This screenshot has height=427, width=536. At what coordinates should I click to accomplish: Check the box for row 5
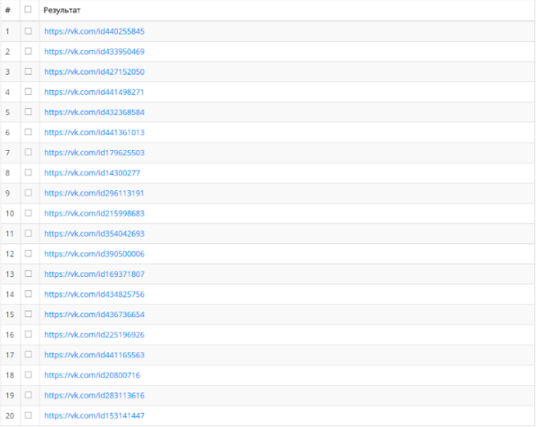pyautogui.click(x=29, y=112)
